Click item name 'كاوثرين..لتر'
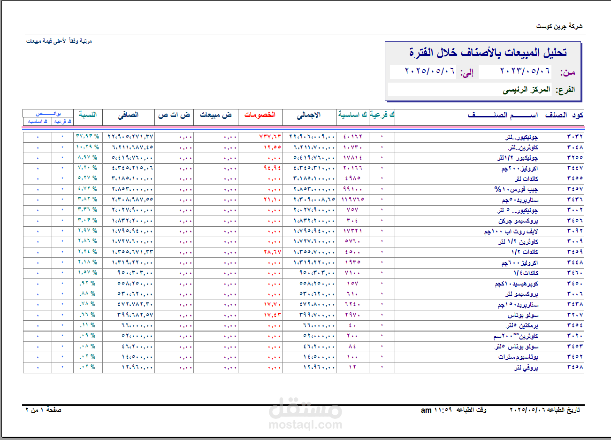The image size is (611, 440). tap(523, 147)
